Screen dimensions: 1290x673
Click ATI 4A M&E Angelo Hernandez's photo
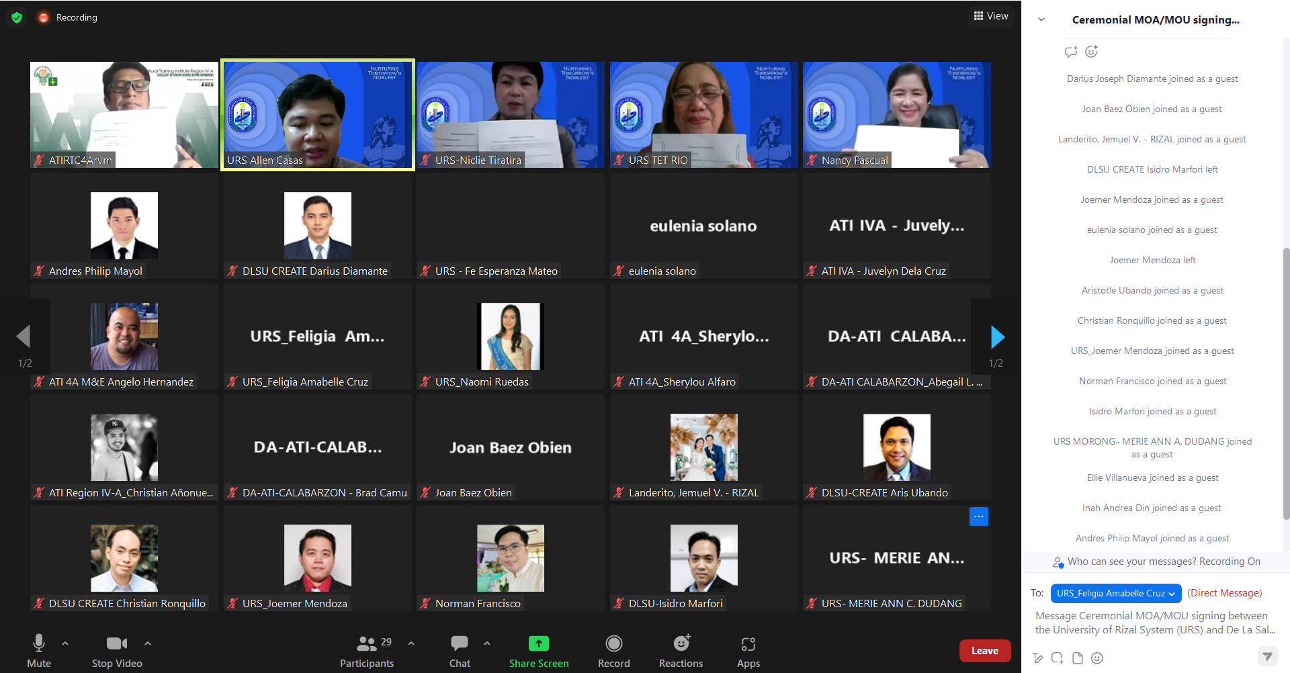click(124, 336)
